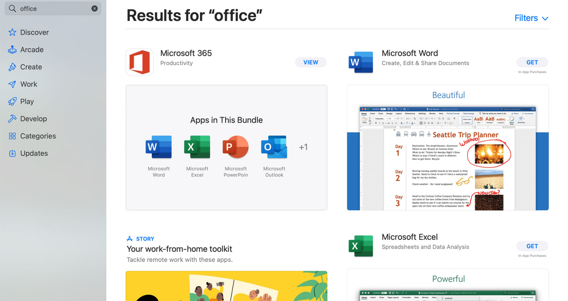Get the Microsoft Word app
Viewport: 568px width, 301px height.
(x=532, y=62)
